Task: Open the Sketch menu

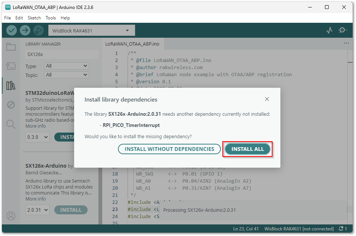Action: pyautogui.click(x=34, y=18)
